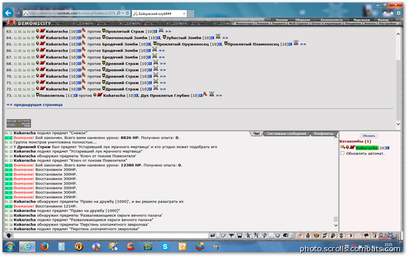
Task: Click the chat message input field
Action: click(x=111, y=236)
